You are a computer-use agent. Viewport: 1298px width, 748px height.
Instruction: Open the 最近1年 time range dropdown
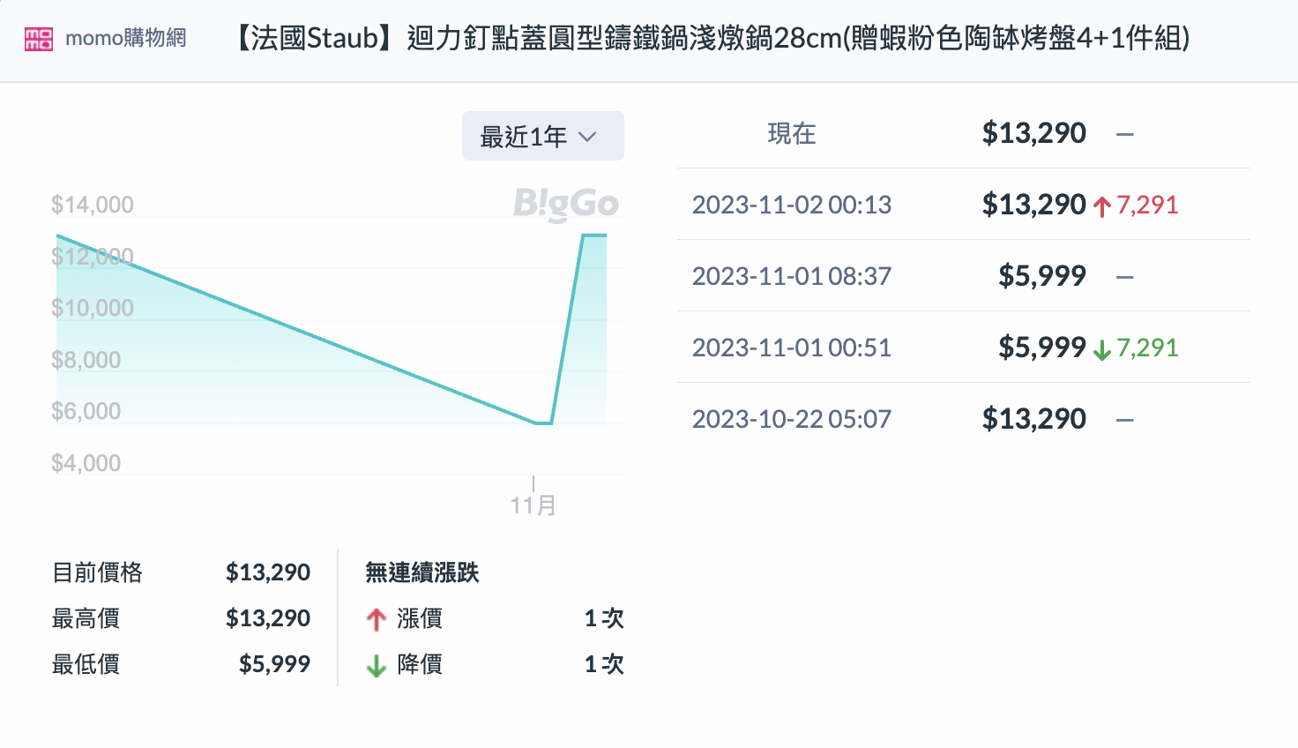click(542, 137)
